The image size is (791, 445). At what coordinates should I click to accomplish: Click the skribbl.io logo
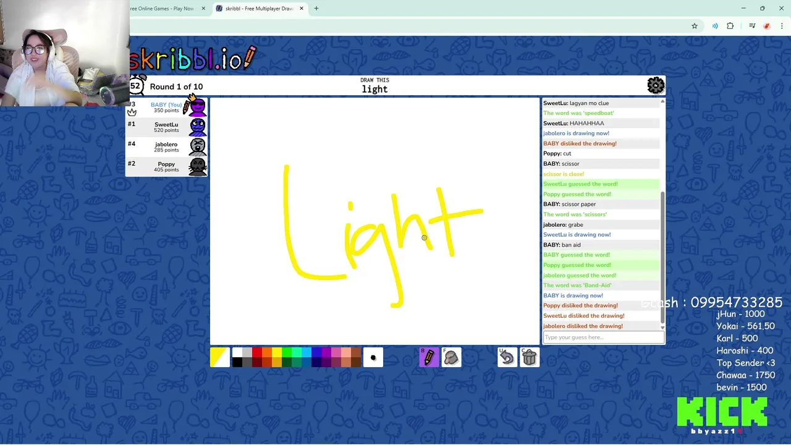192,59
